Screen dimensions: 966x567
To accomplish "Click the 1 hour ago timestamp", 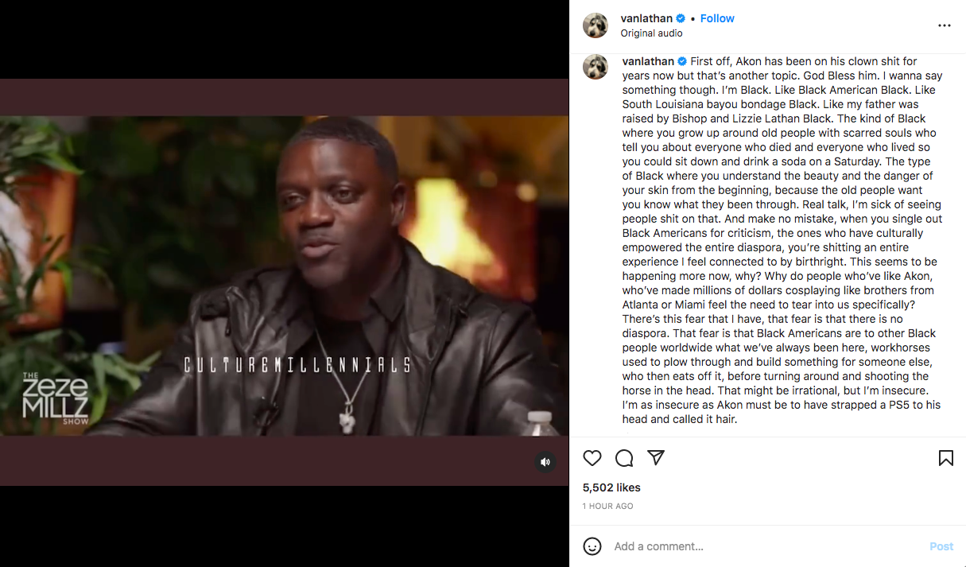I will (608, 506).
